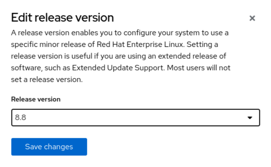Click the "Most users will not" text
271x167 pixels.
(x=199, y=68)
